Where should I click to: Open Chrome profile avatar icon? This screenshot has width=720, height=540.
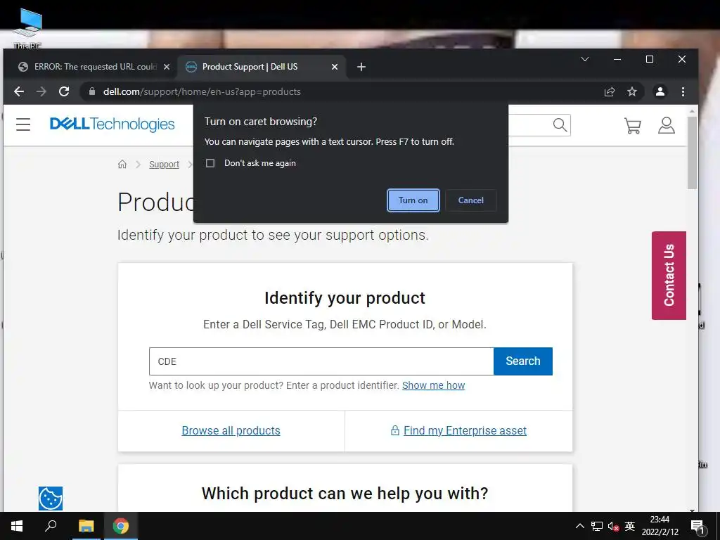[x=660, y=91]
